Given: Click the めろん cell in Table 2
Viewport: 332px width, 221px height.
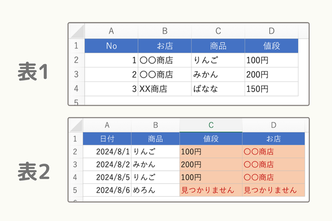Looking at the screenshot, I should coord(155,190).
